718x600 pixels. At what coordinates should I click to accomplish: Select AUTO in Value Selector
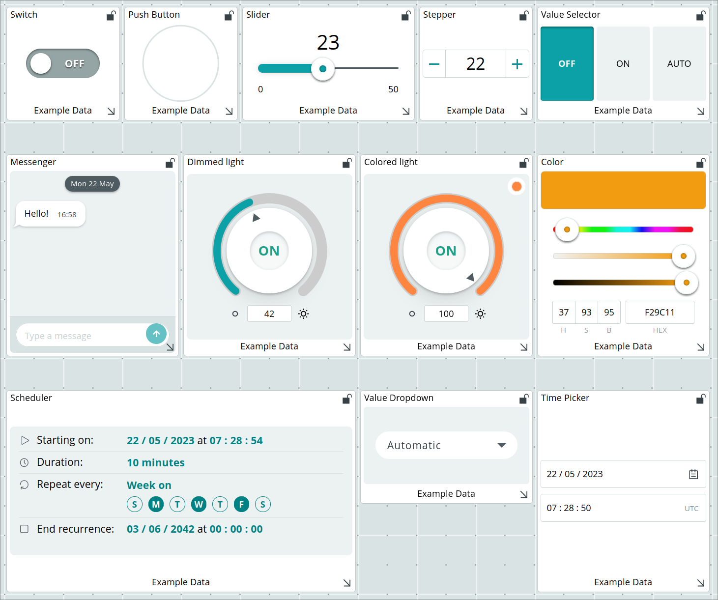coord(679,64)
